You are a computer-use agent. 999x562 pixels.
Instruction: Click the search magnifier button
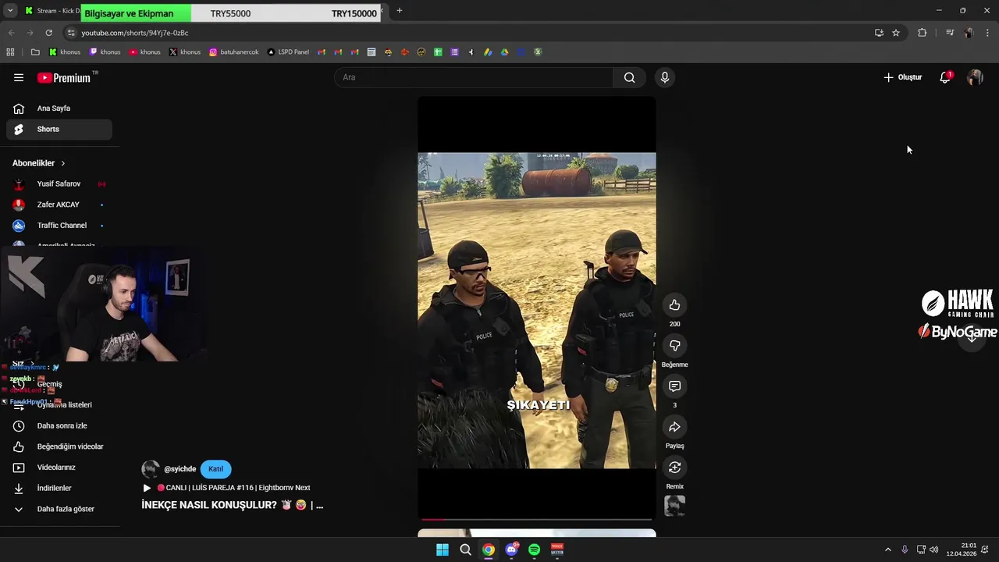click(x=629, y=77)
